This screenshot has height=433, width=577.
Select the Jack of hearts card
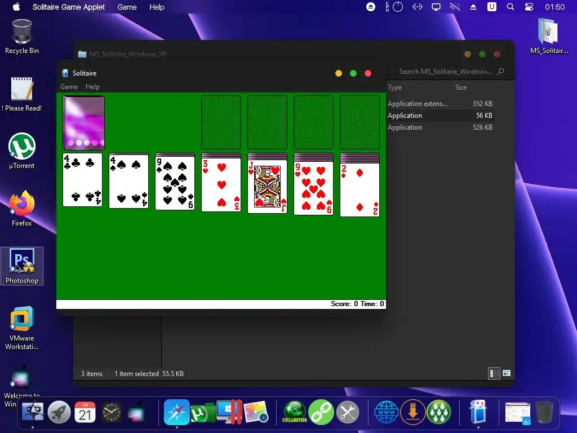click(268, 186)
